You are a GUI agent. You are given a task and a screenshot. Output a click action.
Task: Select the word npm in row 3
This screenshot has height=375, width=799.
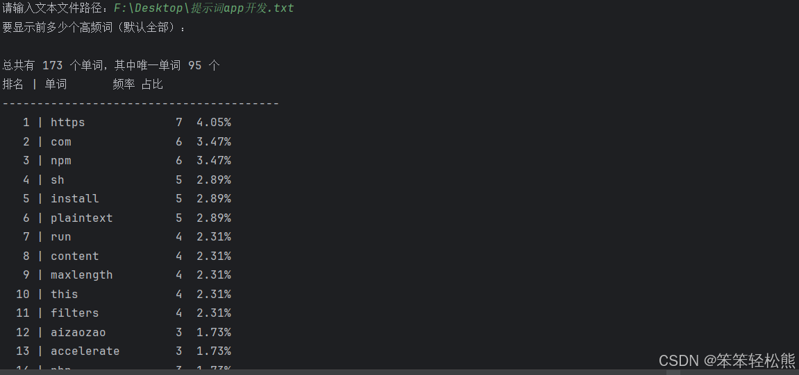point(61,161)
